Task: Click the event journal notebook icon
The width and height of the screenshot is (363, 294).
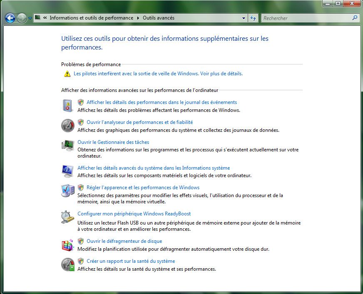Action: [67, 106]
